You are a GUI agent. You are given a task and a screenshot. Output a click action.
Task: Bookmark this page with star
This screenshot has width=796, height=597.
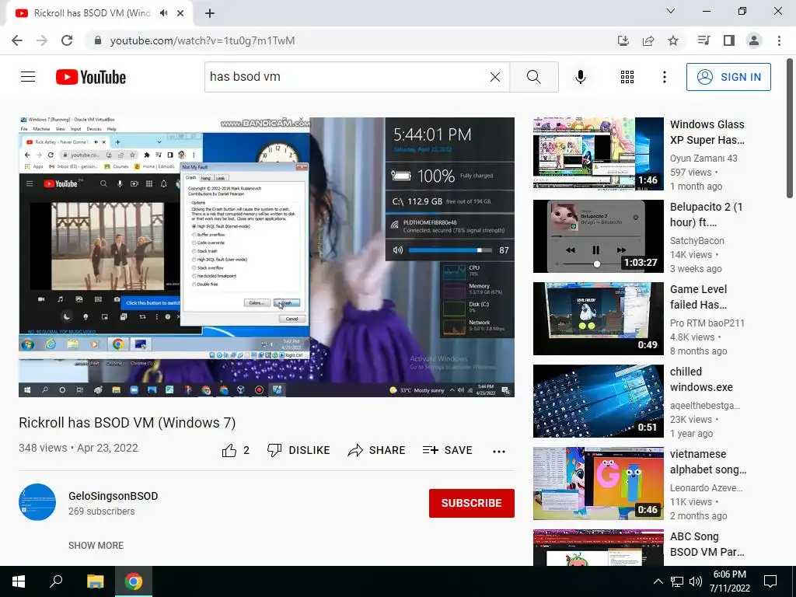point(673,40)
